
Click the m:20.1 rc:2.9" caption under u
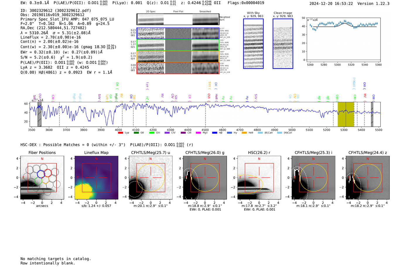tap(151, 206)
